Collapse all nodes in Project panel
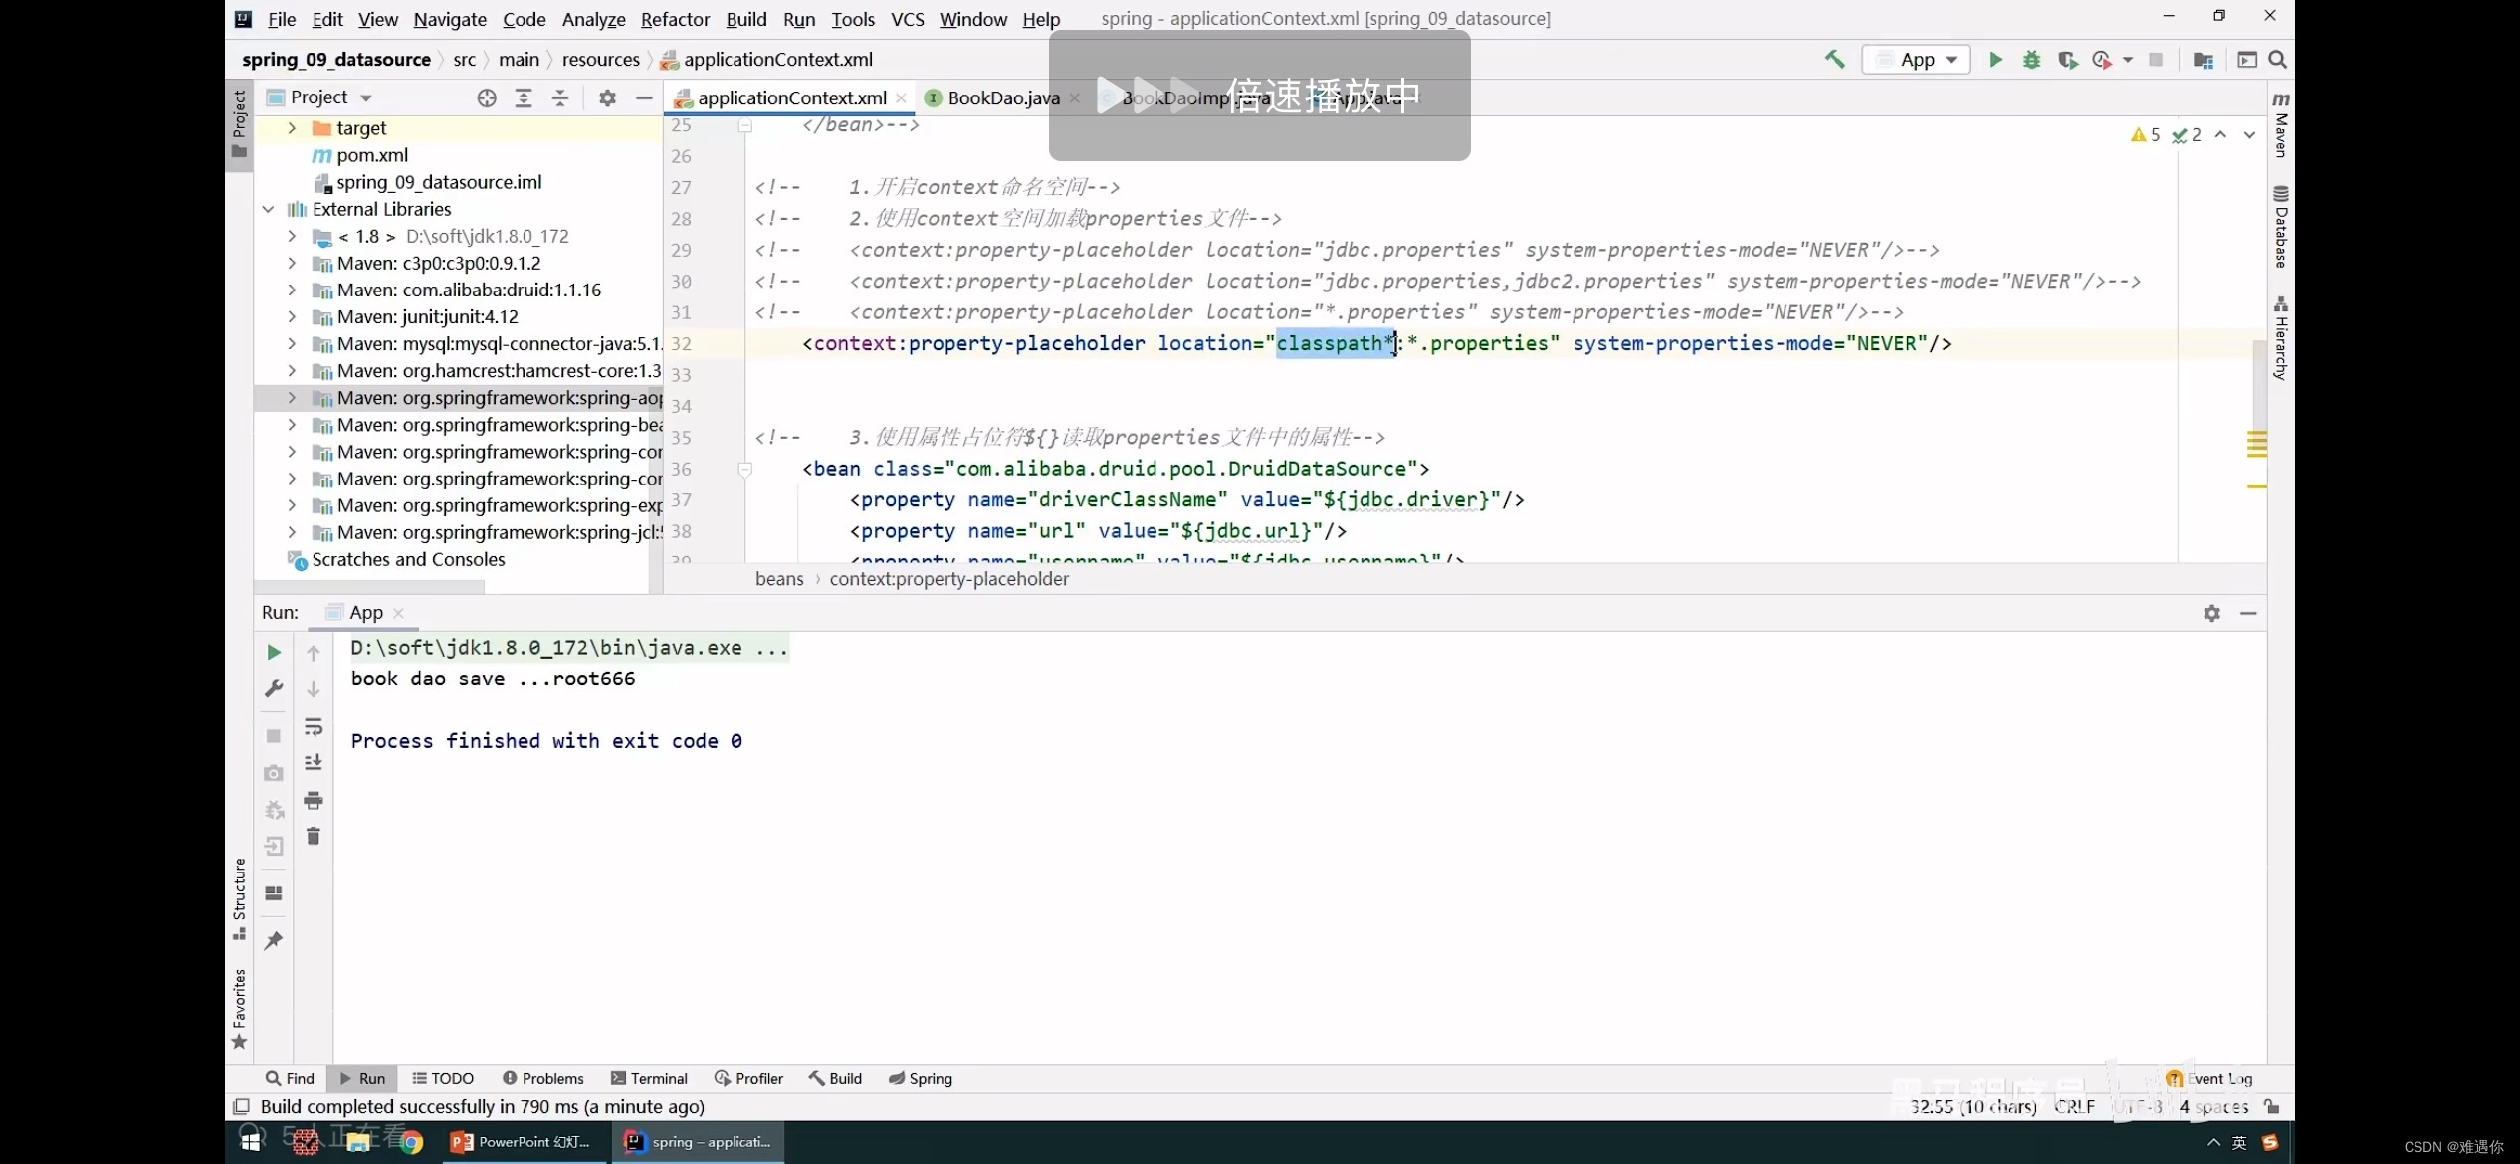The width and height of the screenshot is (2520, 1164). tap(560, 97)
